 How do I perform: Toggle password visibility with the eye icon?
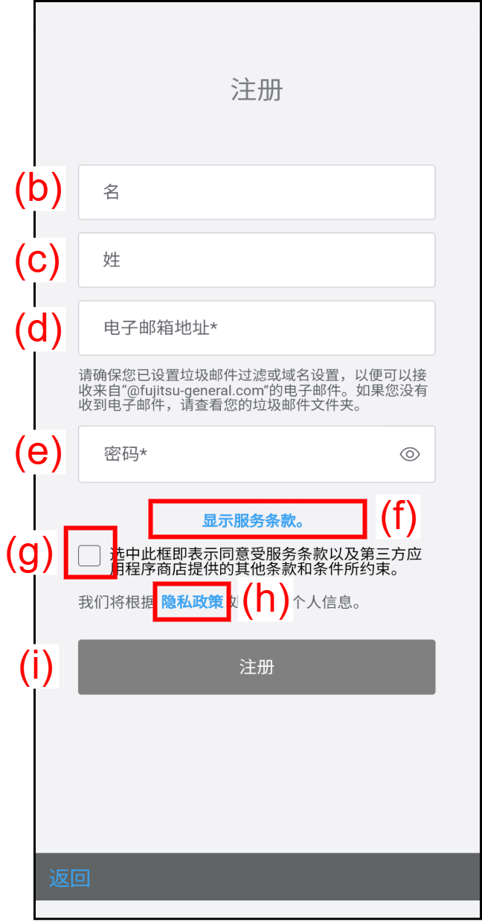coord(410,454)
